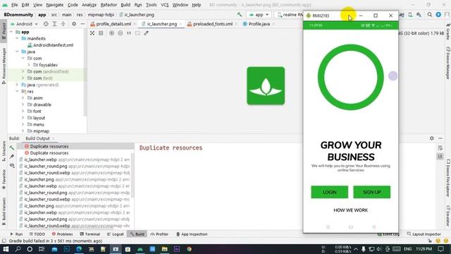Open the VCS menu
This screenshot has height=254, width=451.
point(164,5)
